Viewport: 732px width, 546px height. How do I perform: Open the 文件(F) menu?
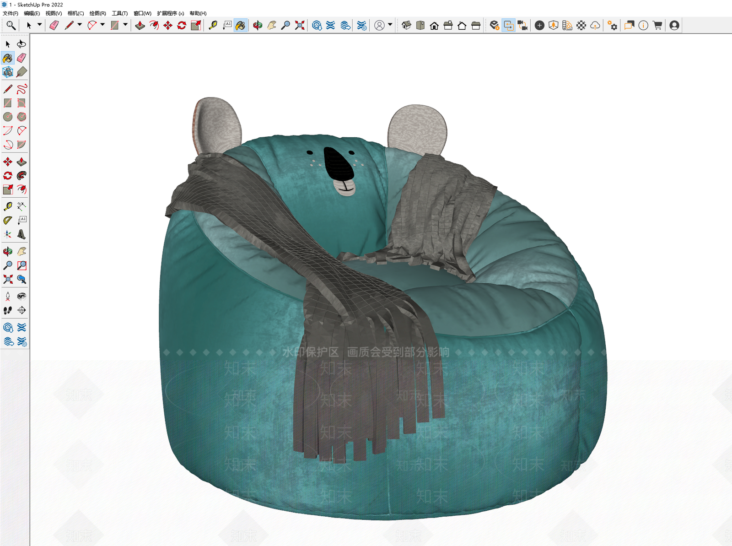point(11,13)
